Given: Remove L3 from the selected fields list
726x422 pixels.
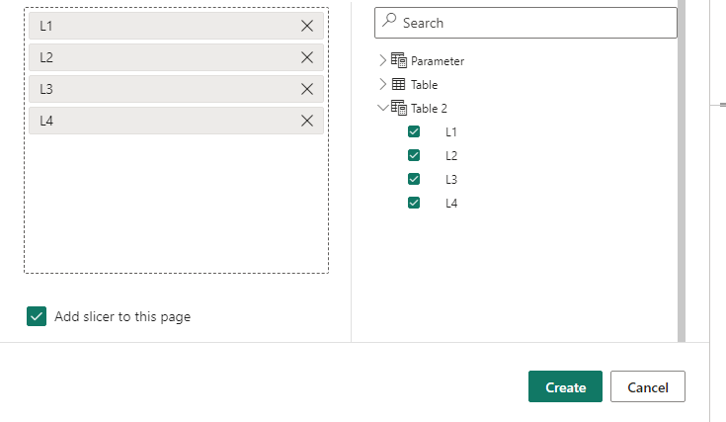Looking at the screenshot, I should [x=307, y=89].
